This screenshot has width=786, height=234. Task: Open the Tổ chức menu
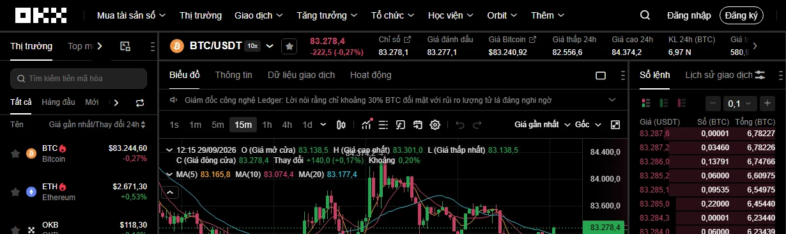(x=393, y=15)
